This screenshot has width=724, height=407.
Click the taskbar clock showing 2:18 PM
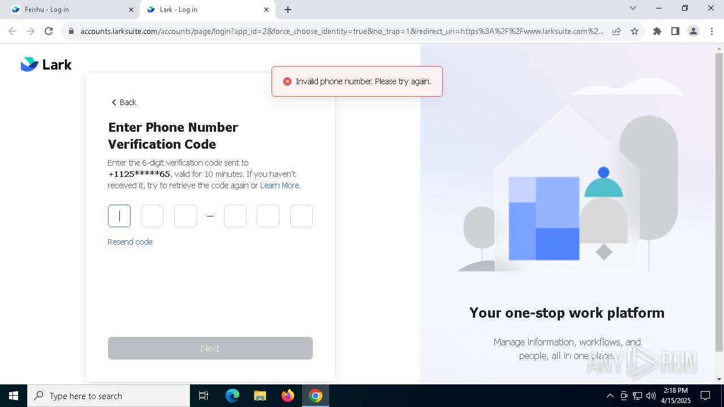(x=676, y=396)
